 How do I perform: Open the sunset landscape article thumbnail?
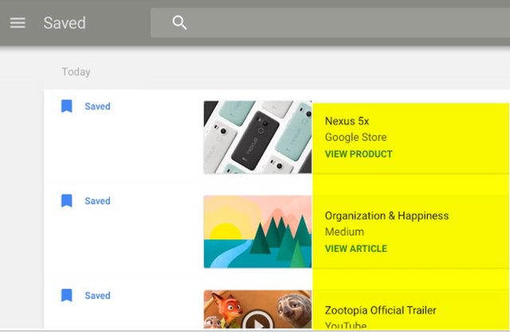pos(257,231)
